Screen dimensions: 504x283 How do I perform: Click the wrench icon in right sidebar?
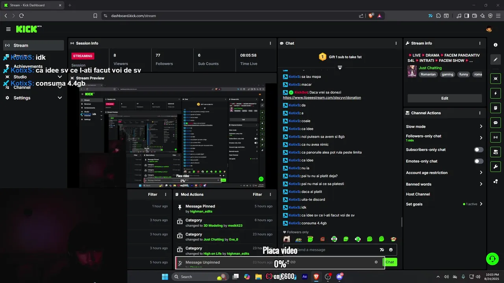click(496, 167)
